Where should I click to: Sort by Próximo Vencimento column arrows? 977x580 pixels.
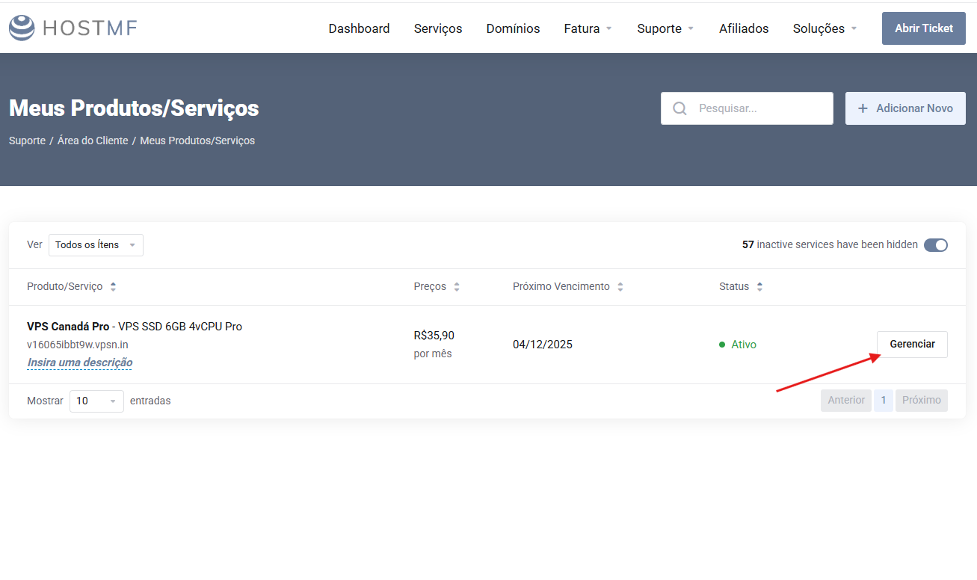pos(620,287)
